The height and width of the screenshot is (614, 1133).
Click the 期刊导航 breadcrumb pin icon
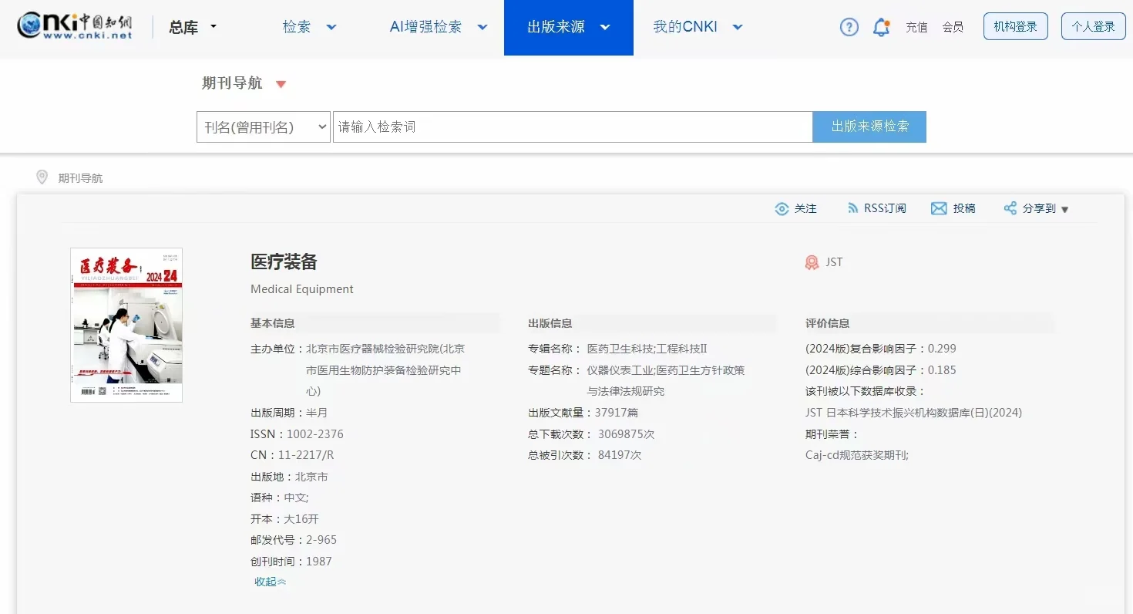tap(42, 177)
